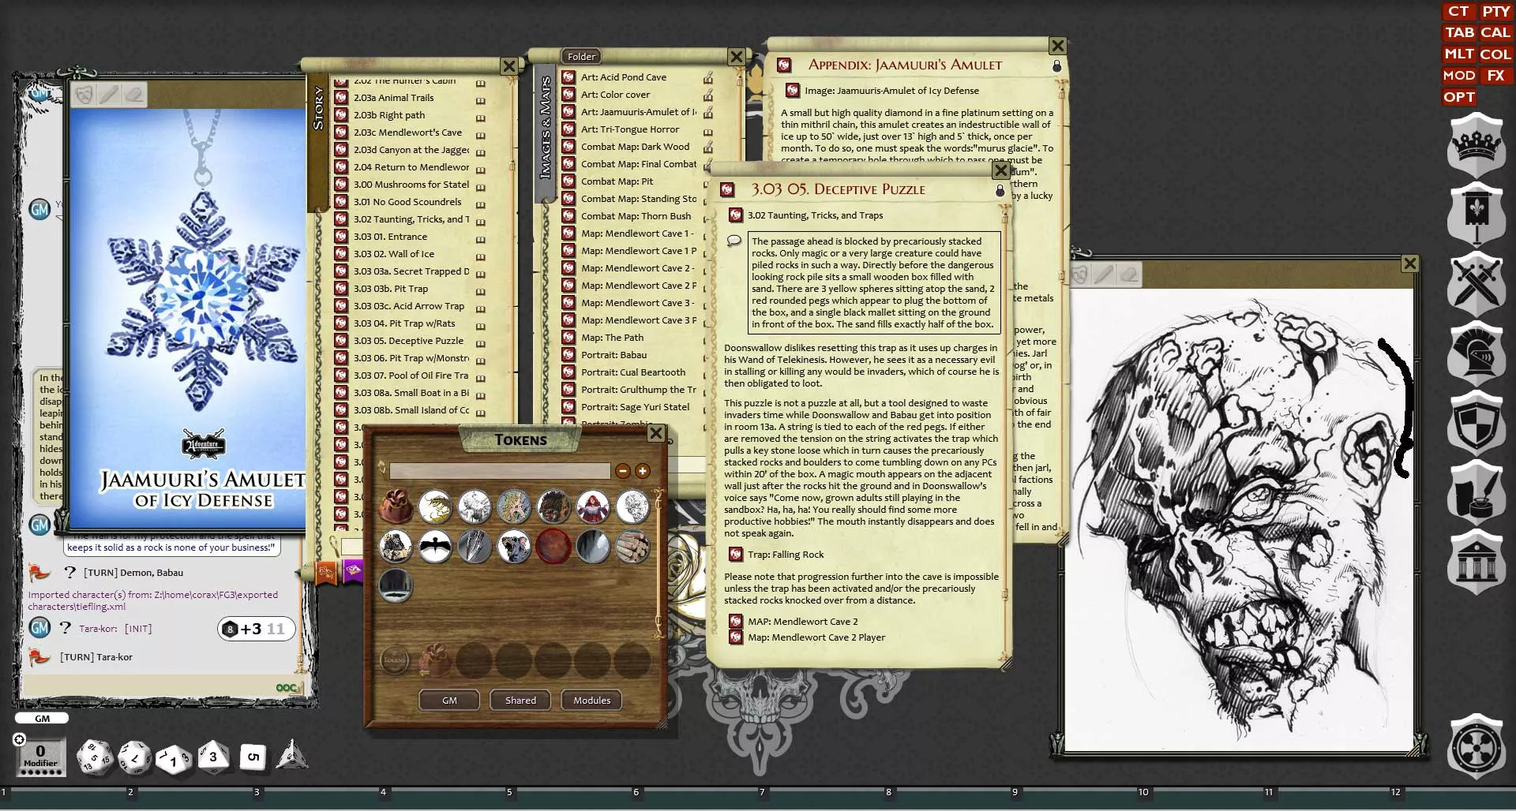
Task: Click the purple dice bookmark tab
Action: 352,570
